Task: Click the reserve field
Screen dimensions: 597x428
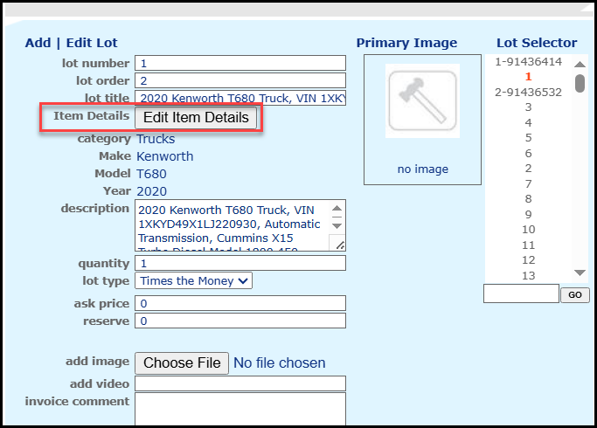Action: pos(240,321)
